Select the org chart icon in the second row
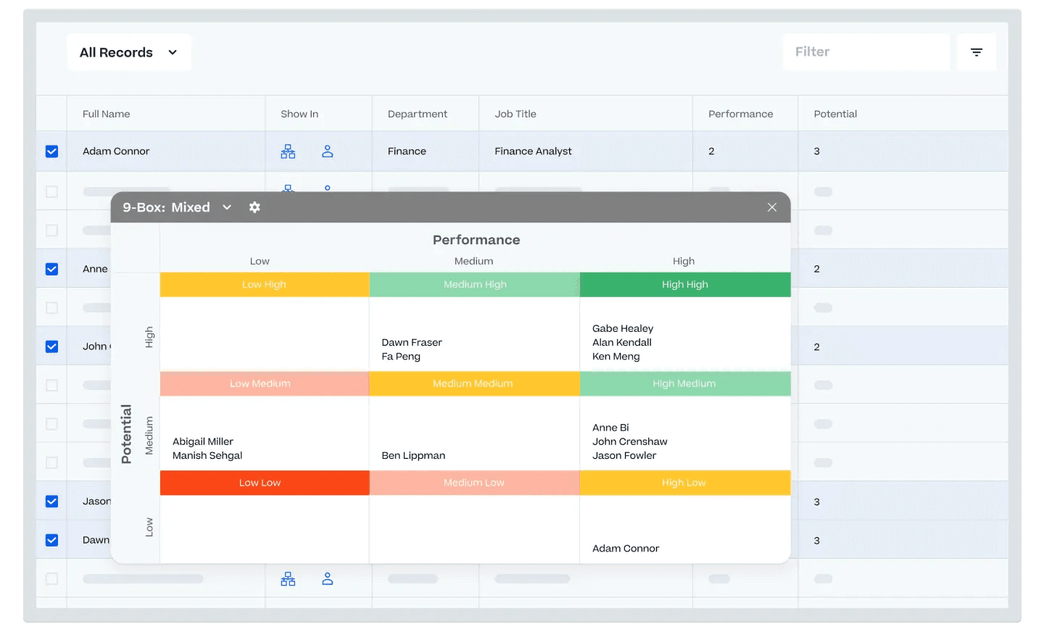This screenshot has width=1044, height=632. point(288,189)
